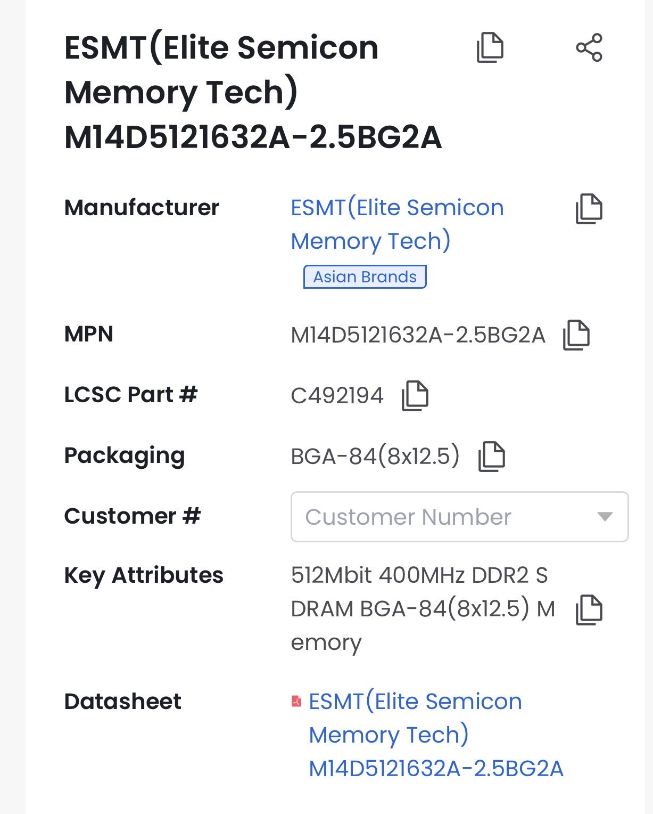
Task: Copy the MPN M14D5121632A-2.5BG2A with its icon
Action: pos(576,335)
